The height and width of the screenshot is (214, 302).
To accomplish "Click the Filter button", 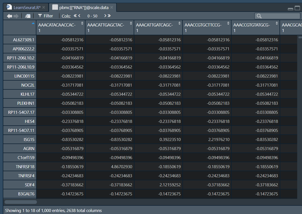I will click(x=45, y=16).
